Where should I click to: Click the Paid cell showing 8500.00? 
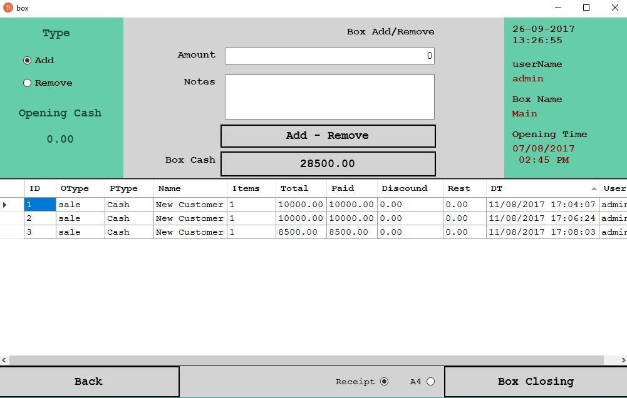coord(352,232)
